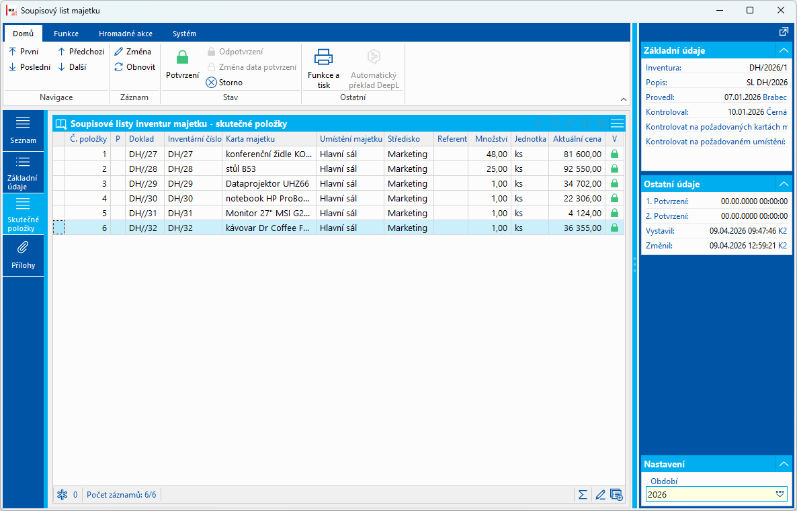Click the Středisko column header
The image size is (797, 511).
pos(409,139)
